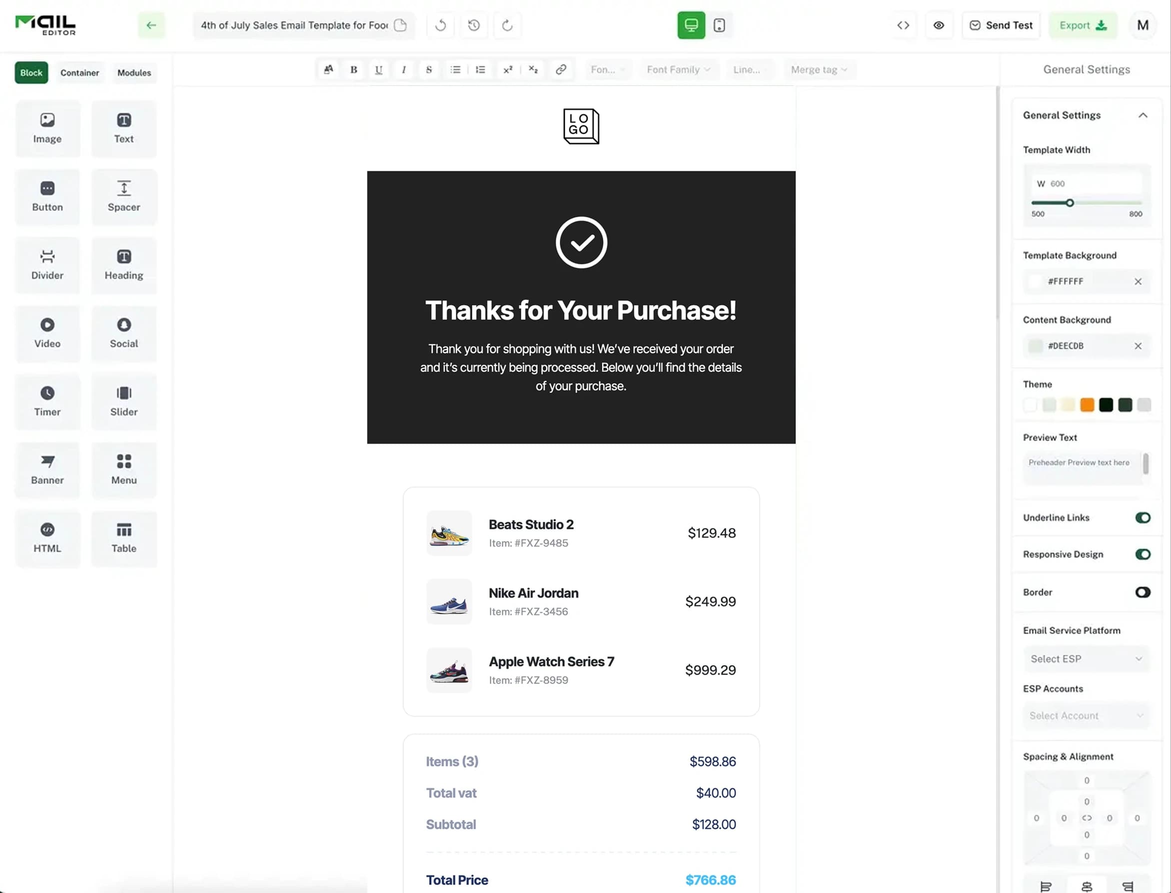This screenshot has height=893, width=1171.
Task: Add a Spacer block
Action: (x=124, y=197)
